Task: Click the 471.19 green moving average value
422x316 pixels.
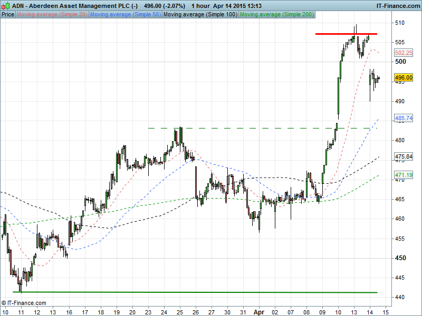Action: coord(404,175)
